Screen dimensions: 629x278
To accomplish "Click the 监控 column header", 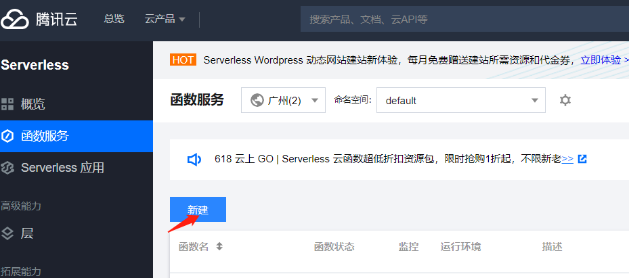I will (409, 246).
